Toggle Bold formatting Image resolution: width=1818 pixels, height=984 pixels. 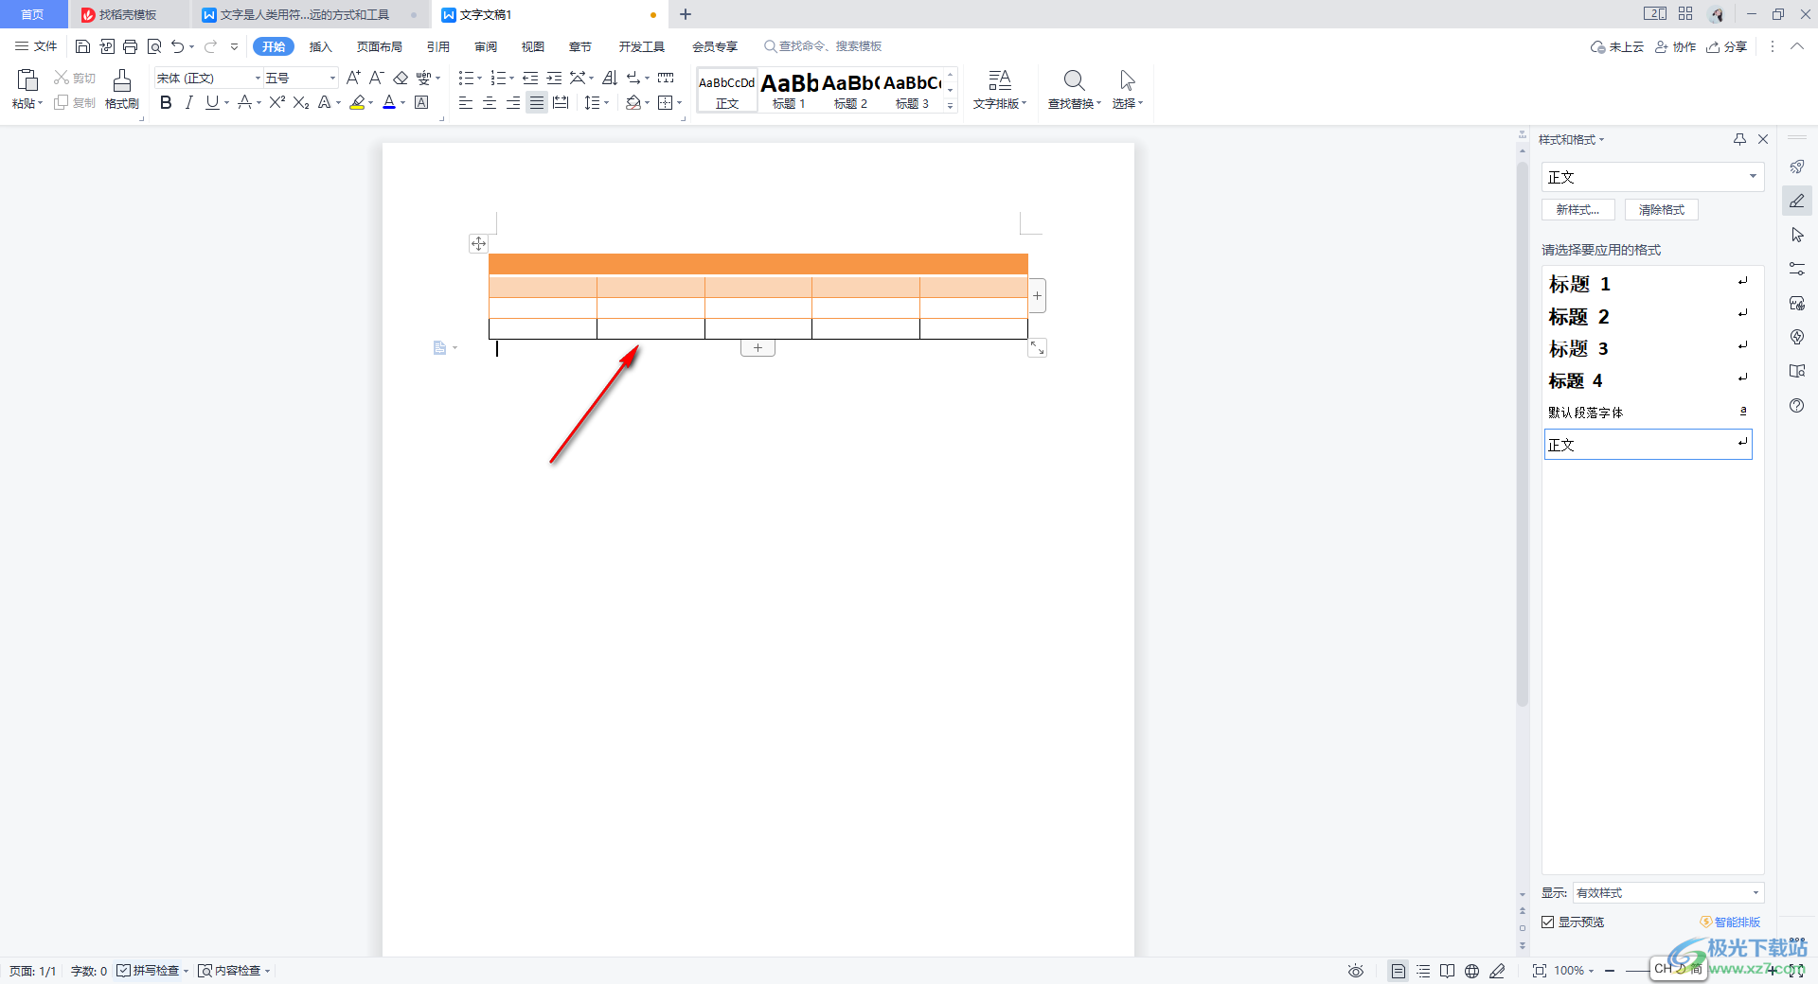click(166, 102)
